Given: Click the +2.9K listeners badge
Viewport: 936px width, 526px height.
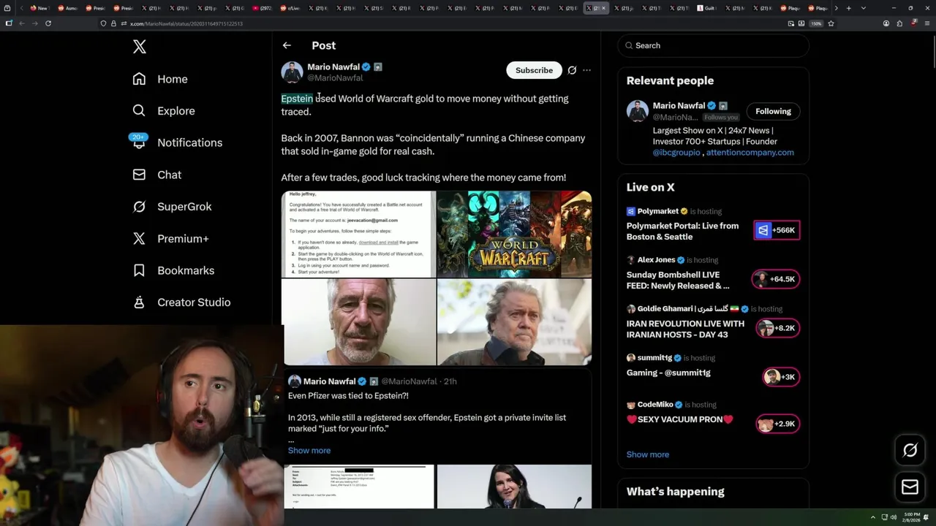Looking at the screenshot, I should point(778,424).
